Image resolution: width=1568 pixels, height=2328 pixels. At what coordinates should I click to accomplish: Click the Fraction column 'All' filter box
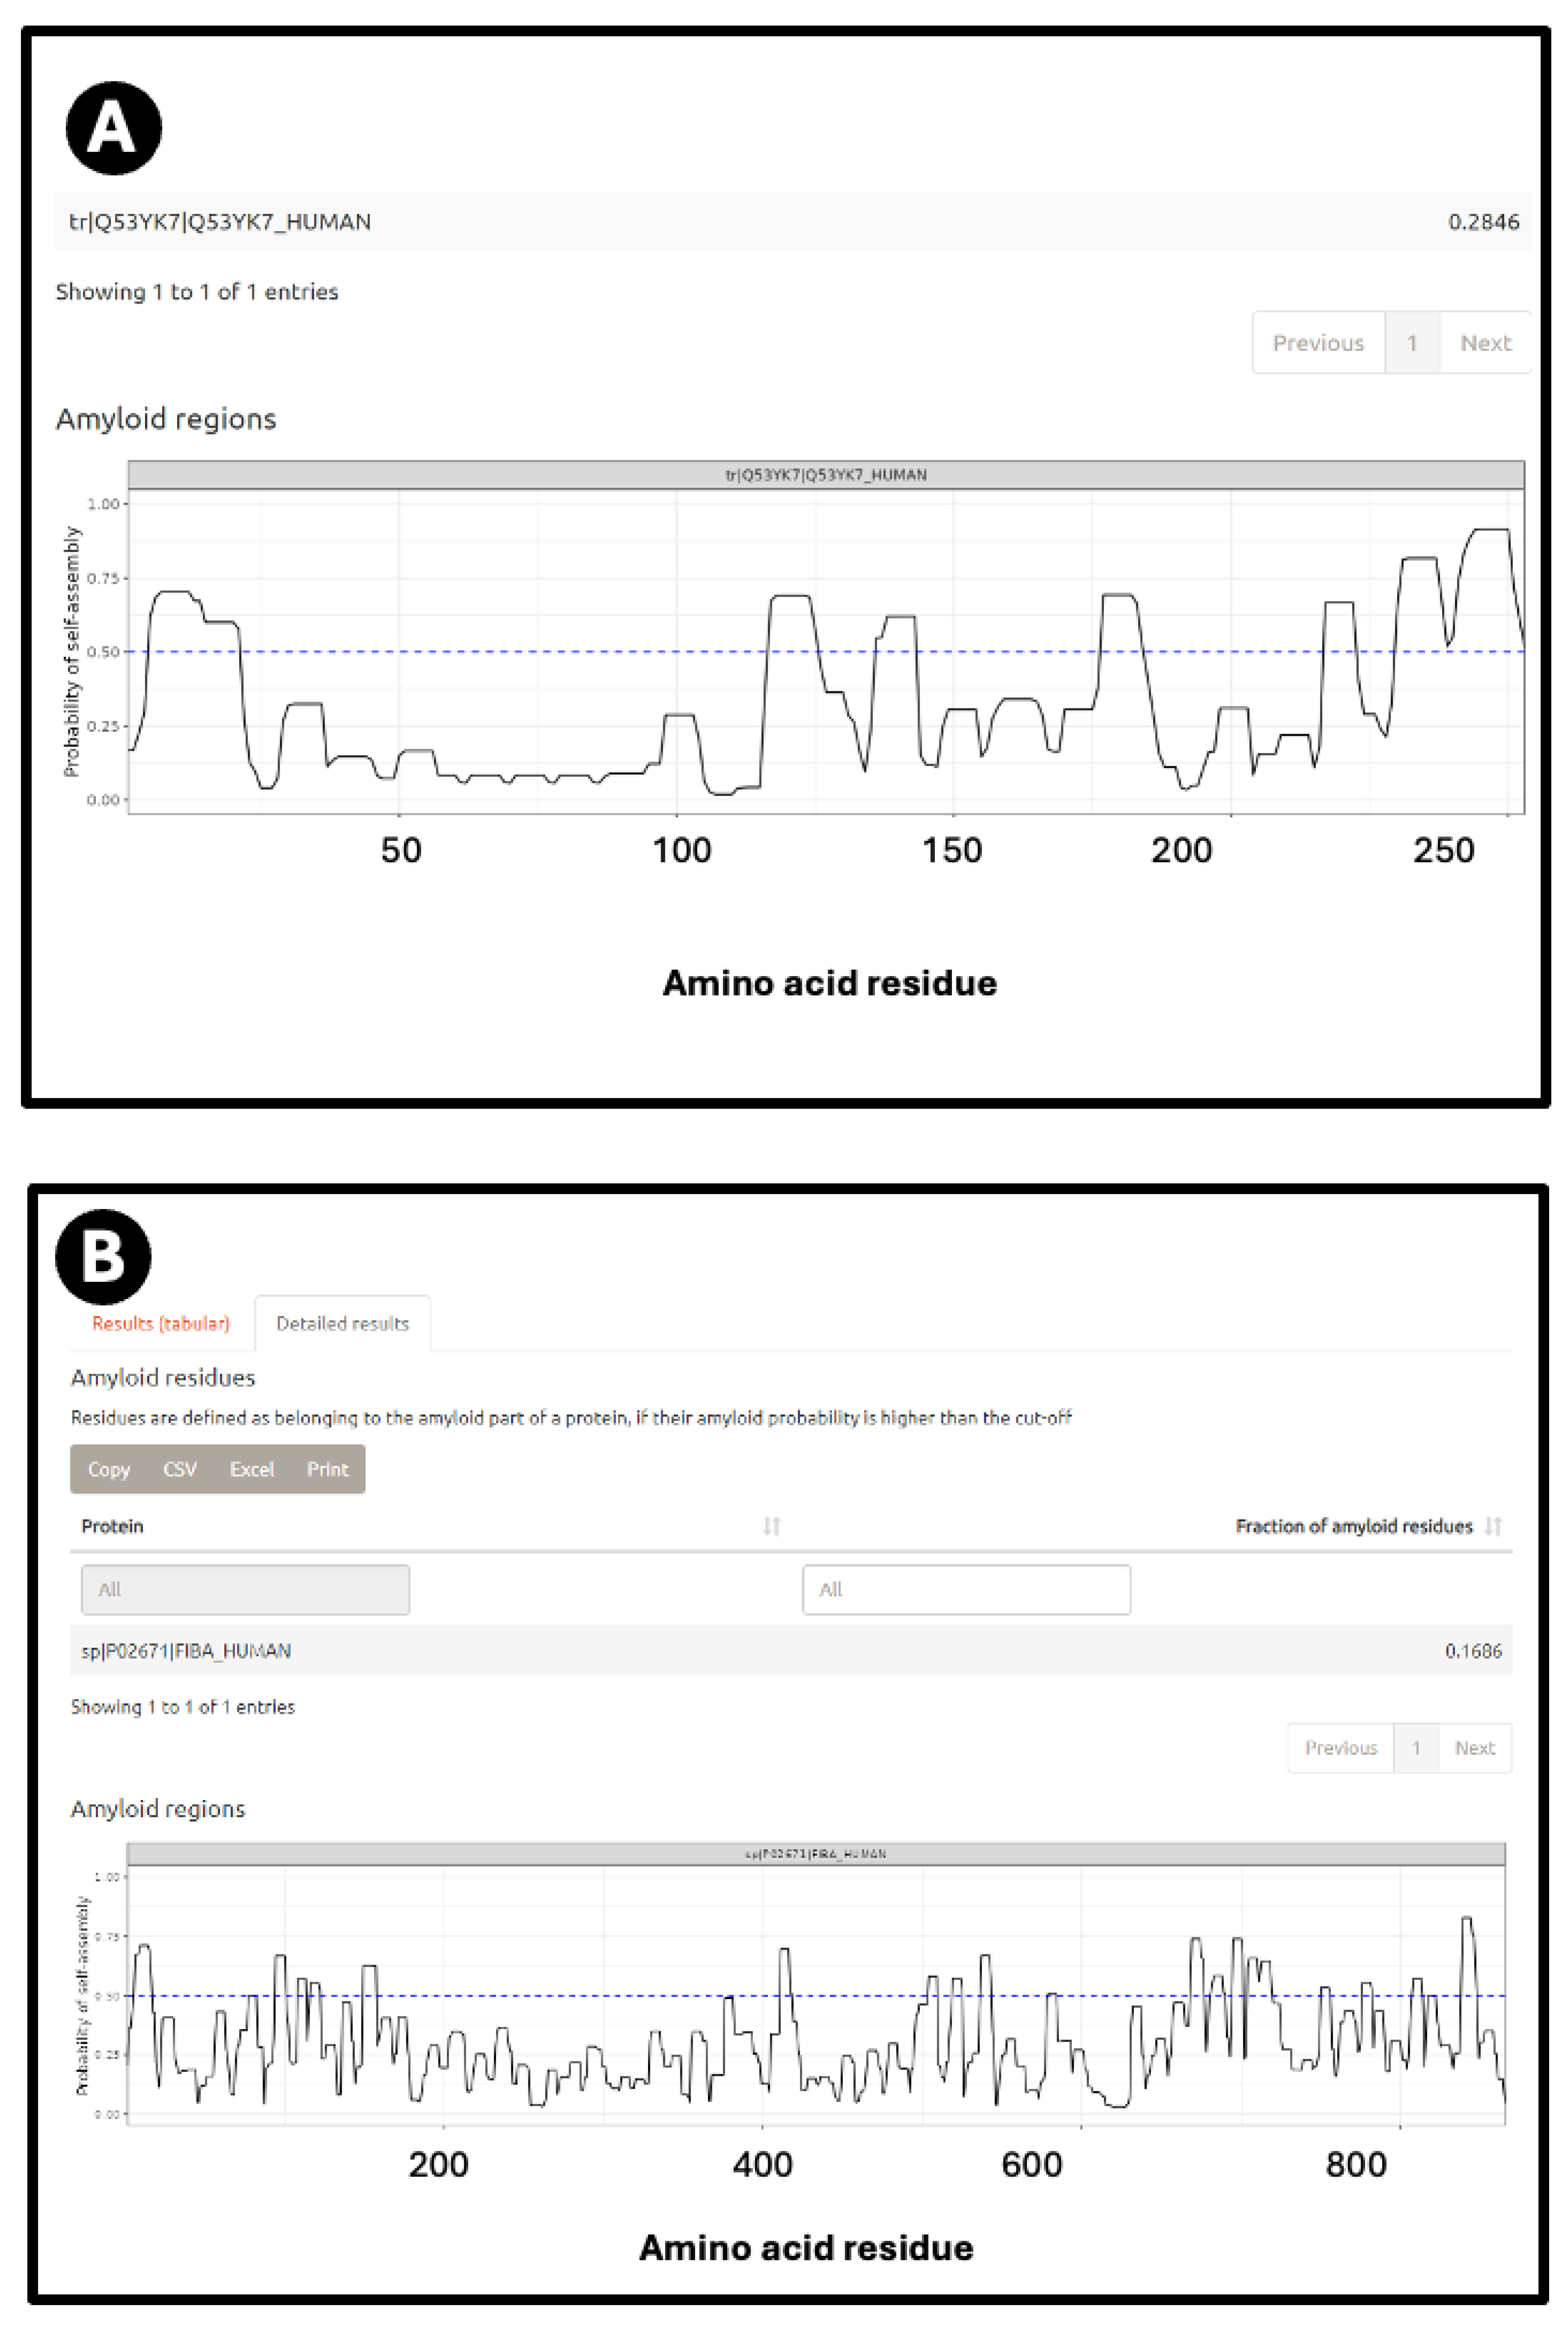(966, 1589)
